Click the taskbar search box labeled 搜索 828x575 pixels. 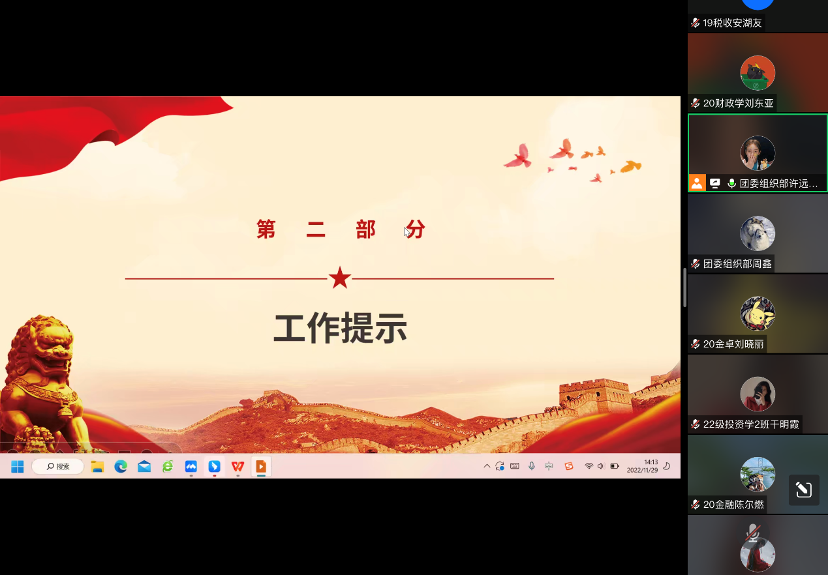57,466
